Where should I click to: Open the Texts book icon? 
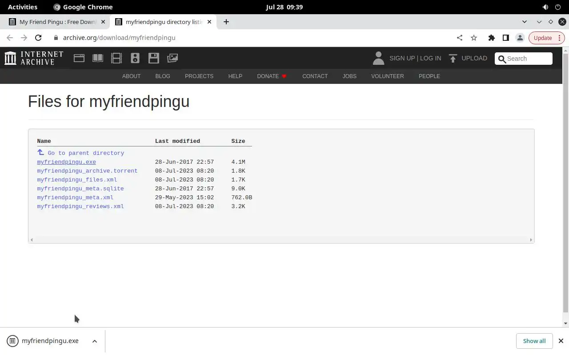(98, 58)
